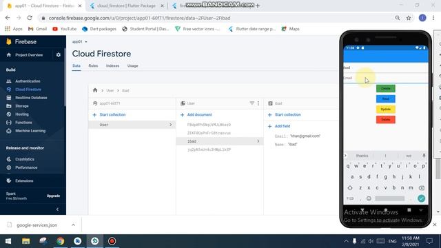Tap green Create button on phone
This screenshot has width=441, height=248.
(386, 89)
